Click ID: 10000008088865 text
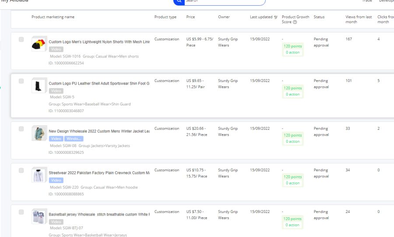 point(66,194)
